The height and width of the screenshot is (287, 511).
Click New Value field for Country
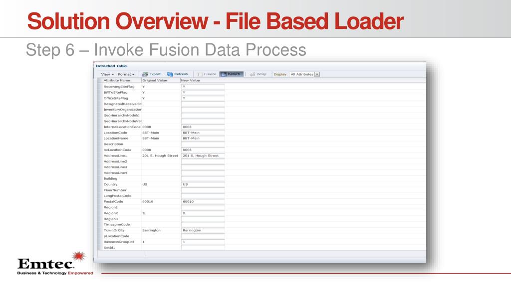point(203,184)
